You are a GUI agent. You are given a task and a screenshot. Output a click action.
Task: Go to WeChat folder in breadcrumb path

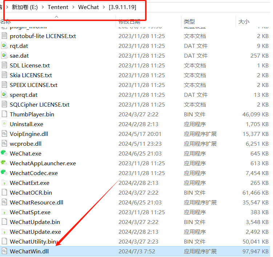(x=88, y=7)
